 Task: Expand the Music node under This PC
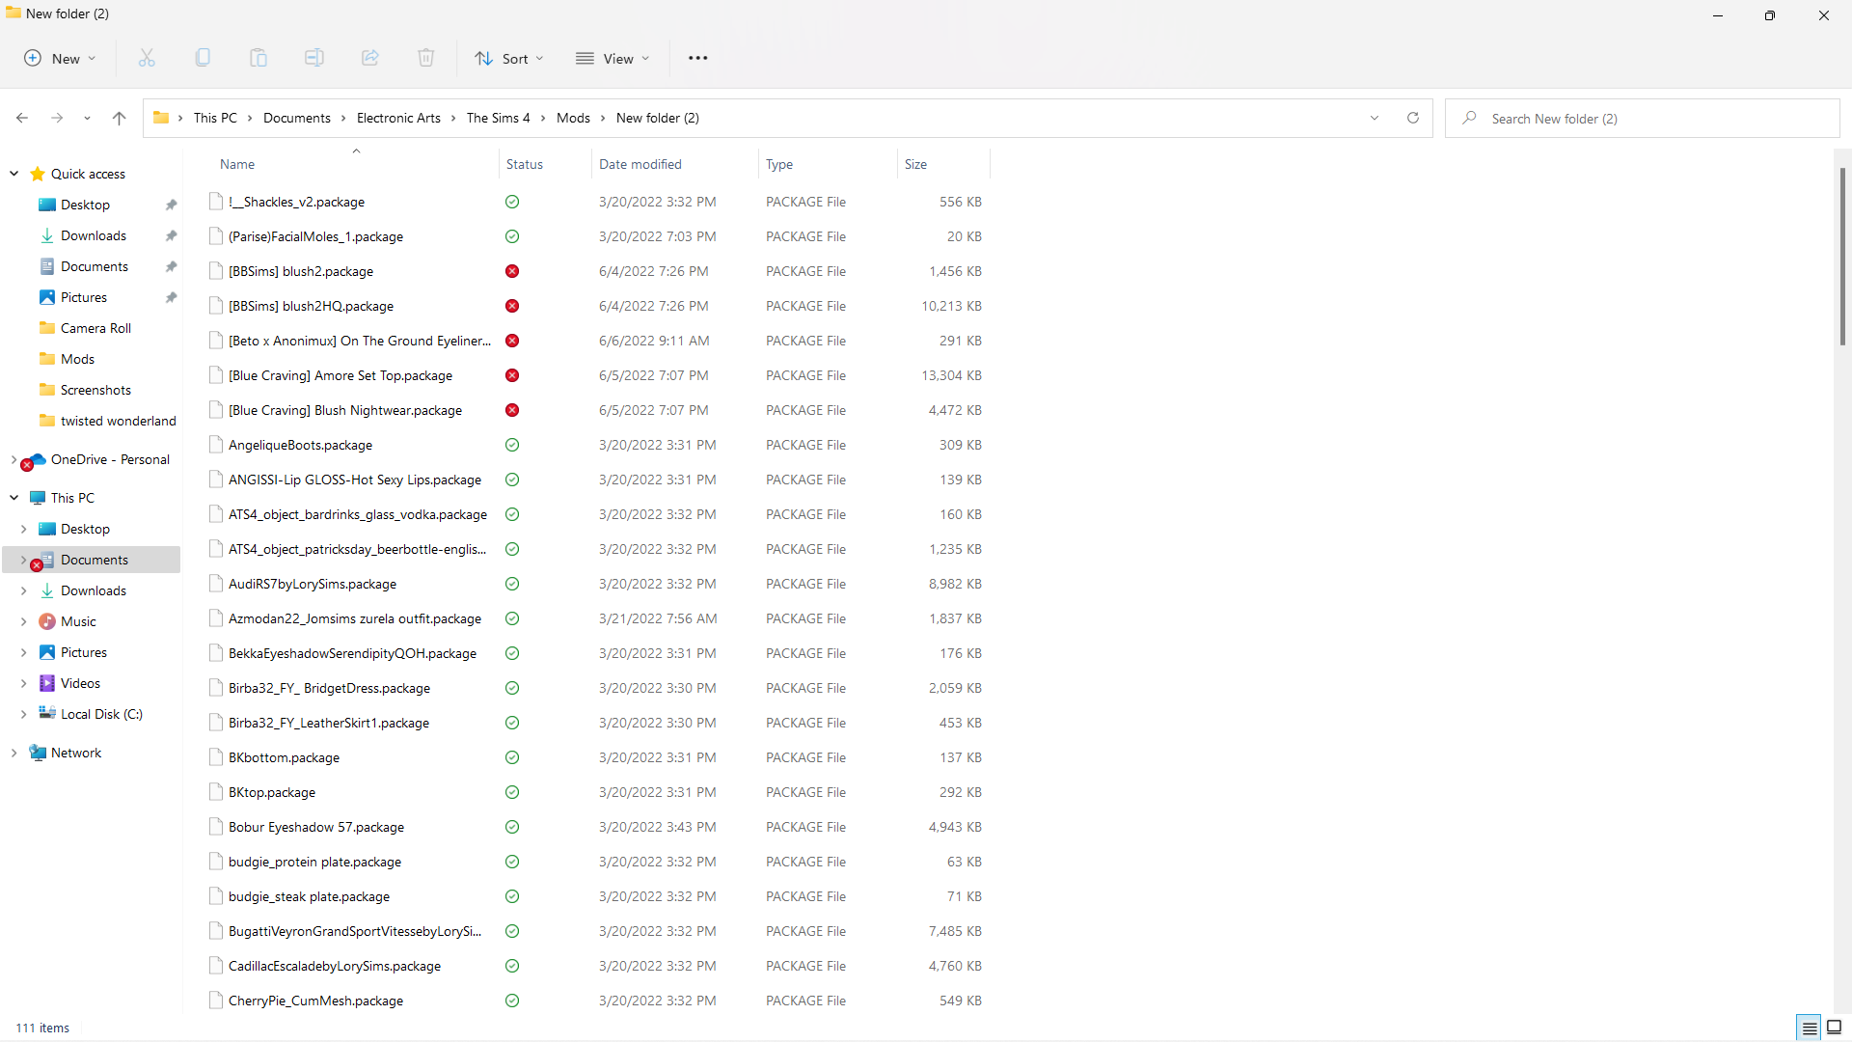click(23, 621)
